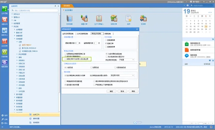
Task: Close the navigation tree panel
Action: pyautogui.click(x=58, y=6)
